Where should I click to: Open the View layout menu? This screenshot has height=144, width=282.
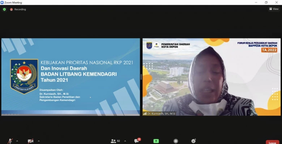274,9
